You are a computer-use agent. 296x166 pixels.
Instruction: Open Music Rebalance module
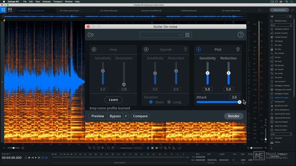click(x=280, y=110)
